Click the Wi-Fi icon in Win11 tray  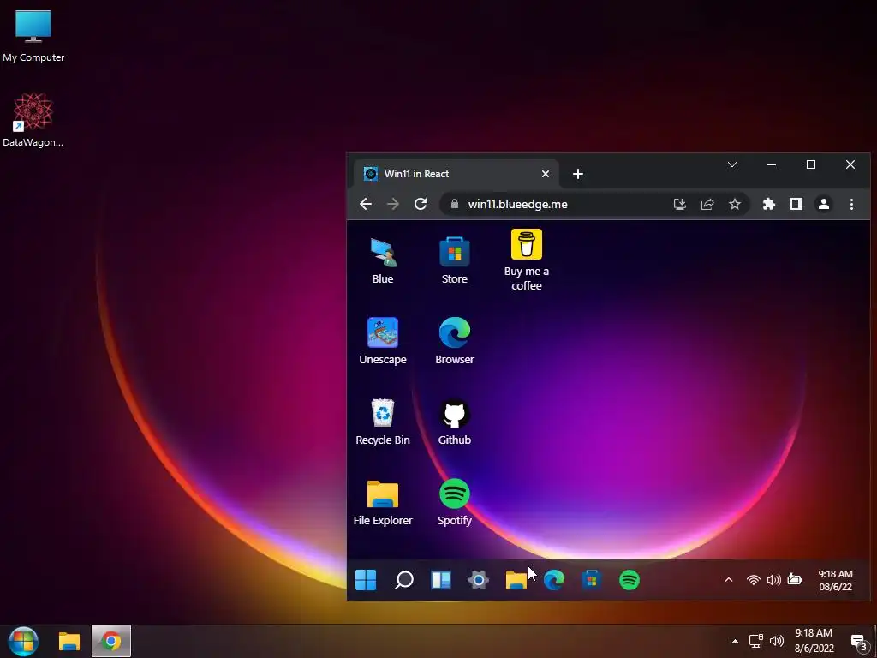754,580
